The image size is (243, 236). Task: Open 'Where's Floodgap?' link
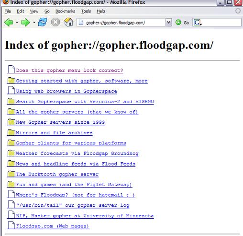click(x=75, y=195)
